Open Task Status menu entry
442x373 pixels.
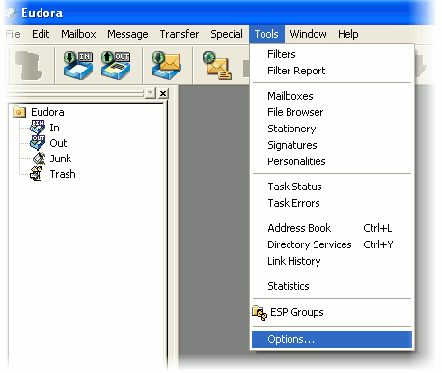[332, 186]
